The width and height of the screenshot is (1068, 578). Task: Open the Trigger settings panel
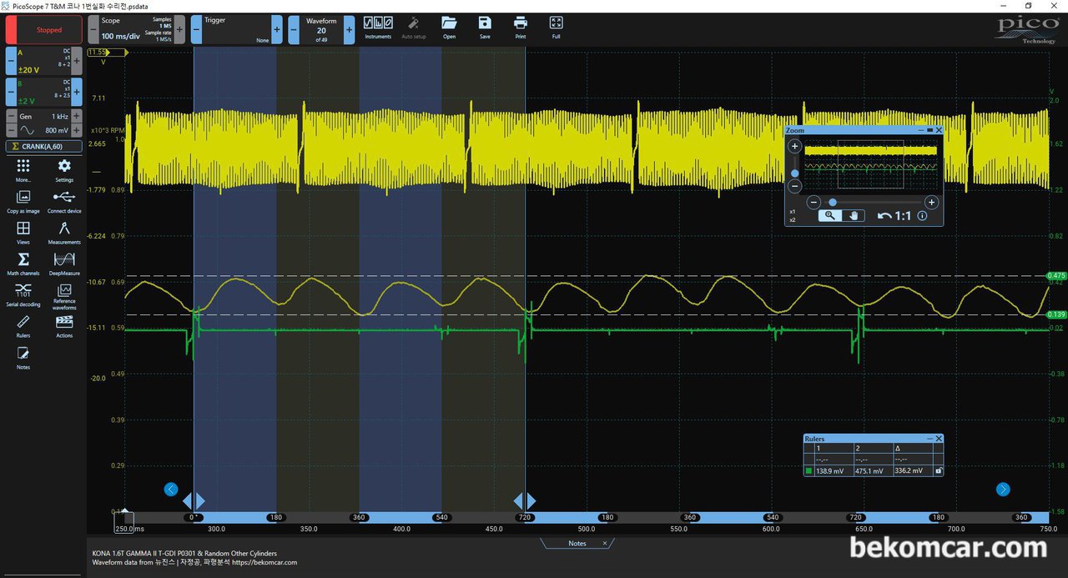coord(237,29)
